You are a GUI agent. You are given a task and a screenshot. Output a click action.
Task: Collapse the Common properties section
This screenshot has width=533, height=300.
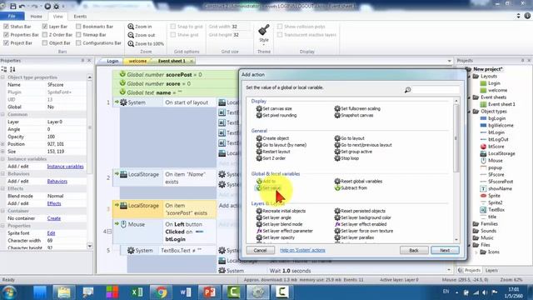[x=2, y=115]
